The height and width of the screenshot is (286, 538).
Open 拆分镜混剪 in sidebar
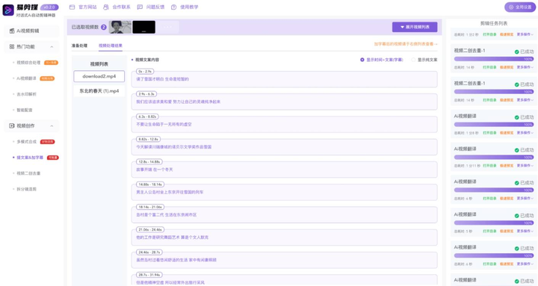coord(26,189)
